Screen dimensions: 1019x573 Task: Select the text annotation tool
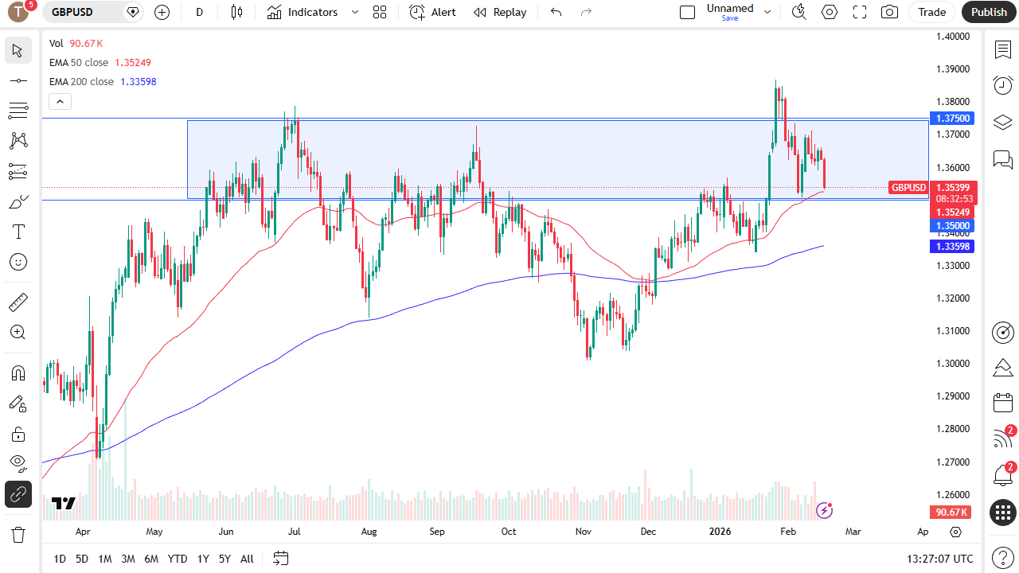point(18,232)
